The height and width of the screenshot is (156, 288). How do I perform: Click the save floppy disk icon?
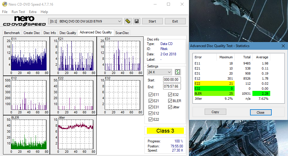click(x=136, y=21)
